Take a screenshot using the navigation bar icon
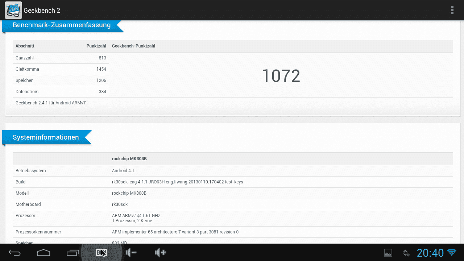 point(101,253)
